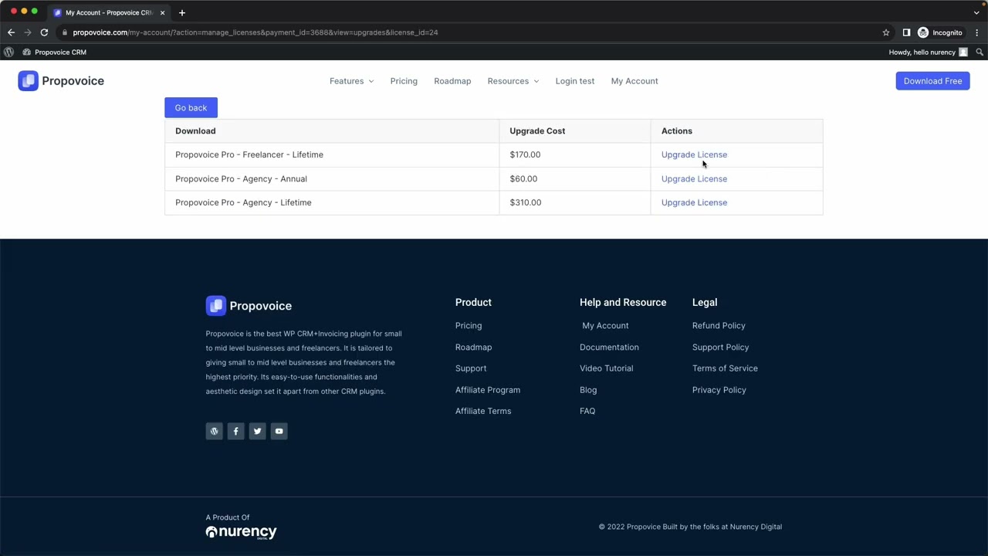Open the Facebook social icon in footer
Viewport: 988px width, 556px height.
[x=235, y=431]
